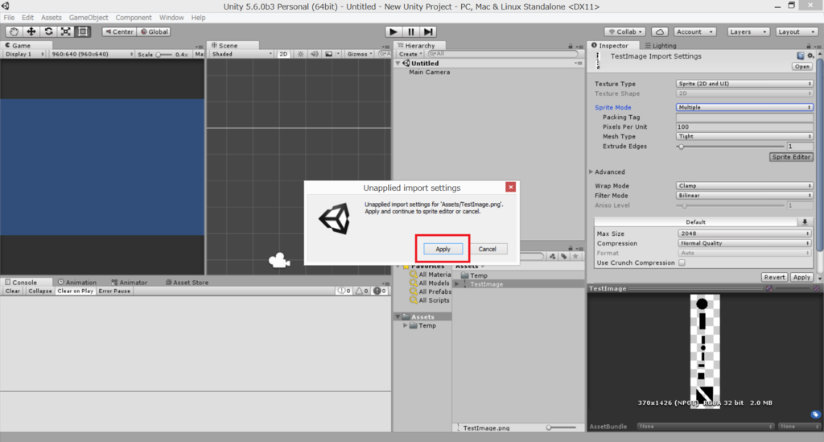824x442 pixels.
Task: Select the Scale tool
Action: [66, 31]
